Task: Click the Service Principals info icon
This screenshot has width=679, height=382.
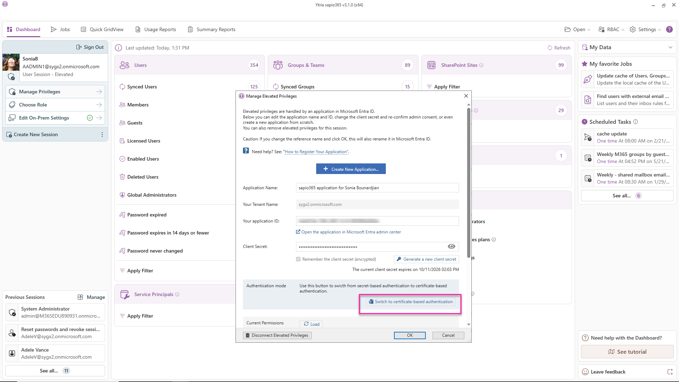Action: point(177,294)
